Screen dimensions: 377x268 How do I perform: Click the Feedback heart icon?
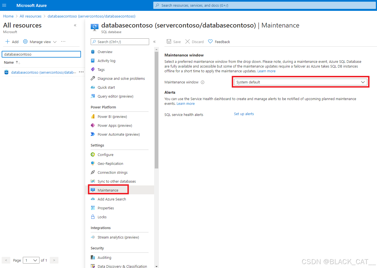[210, 41]
